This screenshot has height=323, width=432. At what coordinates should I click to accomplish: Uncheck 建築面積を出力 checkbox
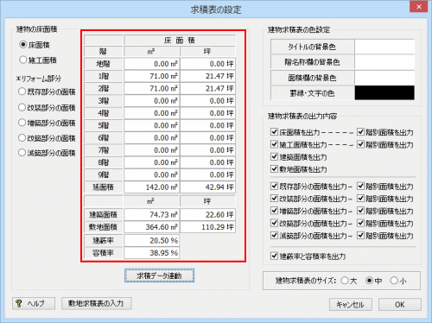274,156
